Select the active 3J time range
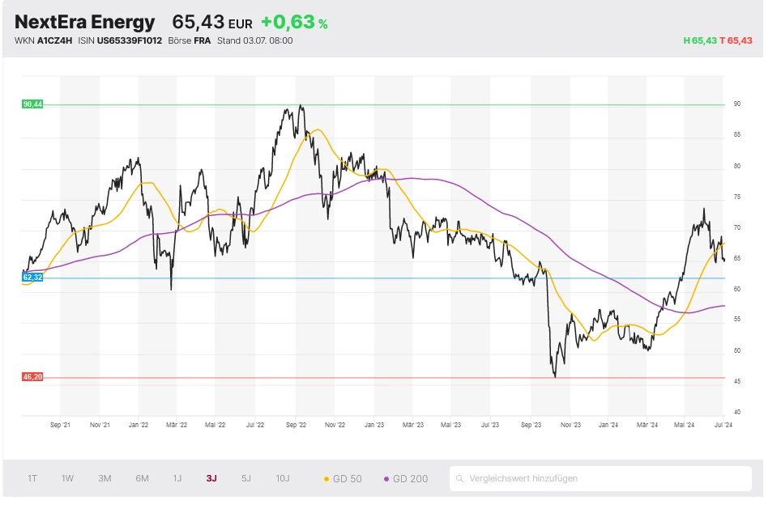The width and height of the screenshot is (764, 513). point(211,478)
